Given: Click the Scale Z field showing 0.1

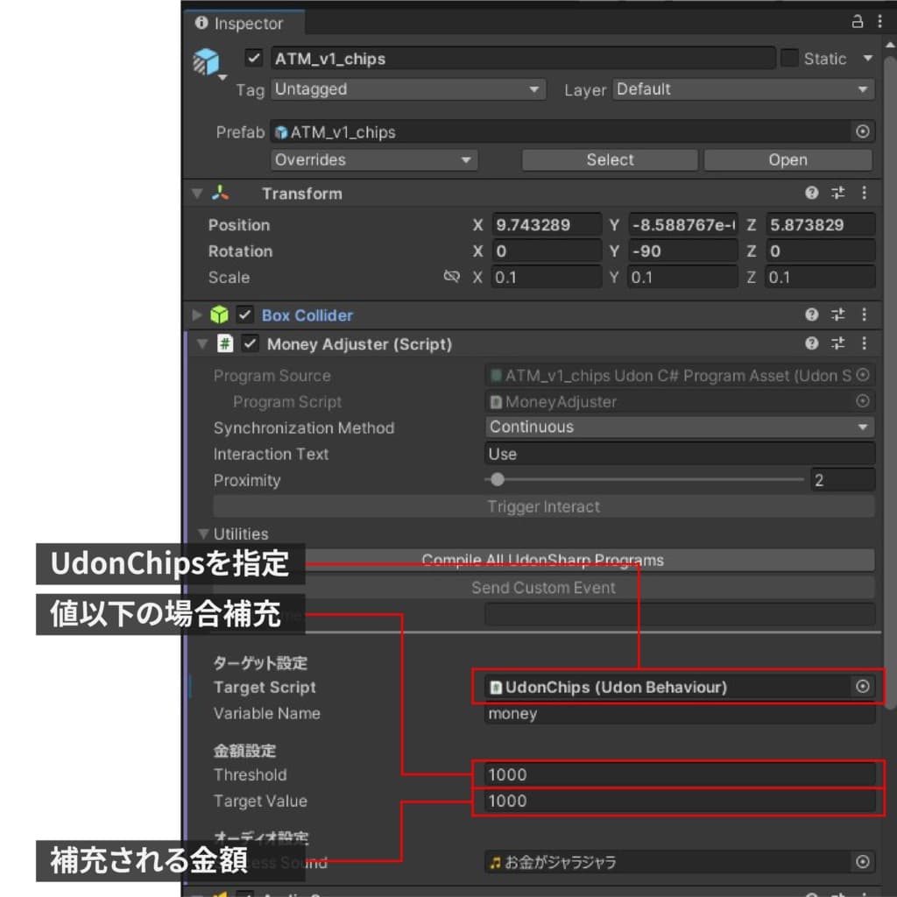Looking at the screenshot, I should click(x=820, y=278).
